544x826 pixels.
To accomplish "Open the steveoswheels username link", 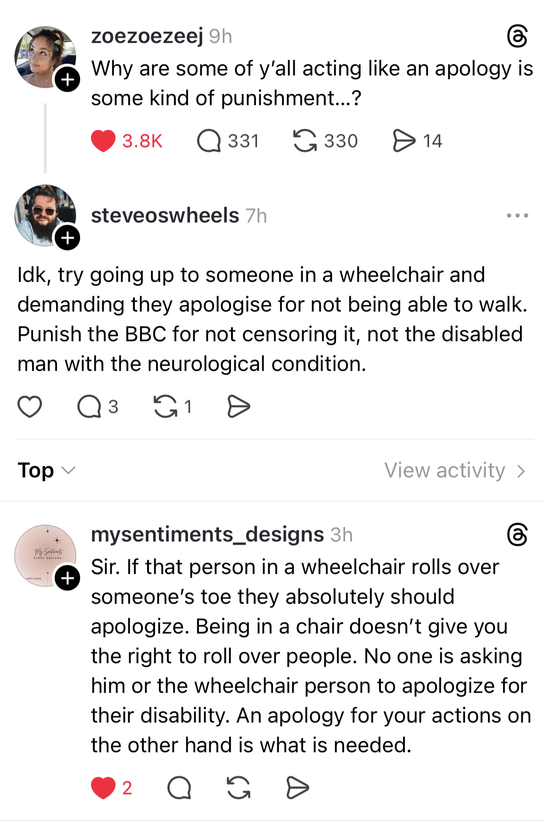I will point(165,216).
